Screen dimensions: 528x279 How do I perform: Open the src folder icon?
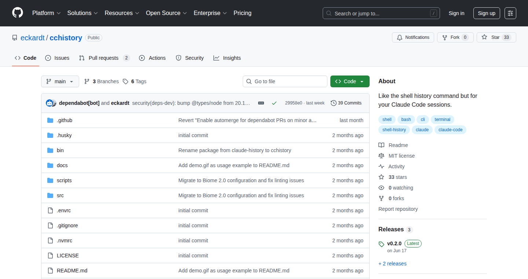point(50,195)
